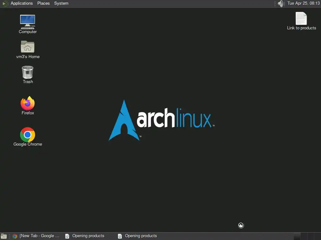Click the show desktop button in the bottom panel
The width and height of the screenshot is (321, 240).
click(x=4, y=236)
